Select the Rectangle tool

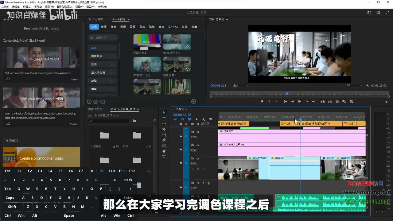click(164, 145)
